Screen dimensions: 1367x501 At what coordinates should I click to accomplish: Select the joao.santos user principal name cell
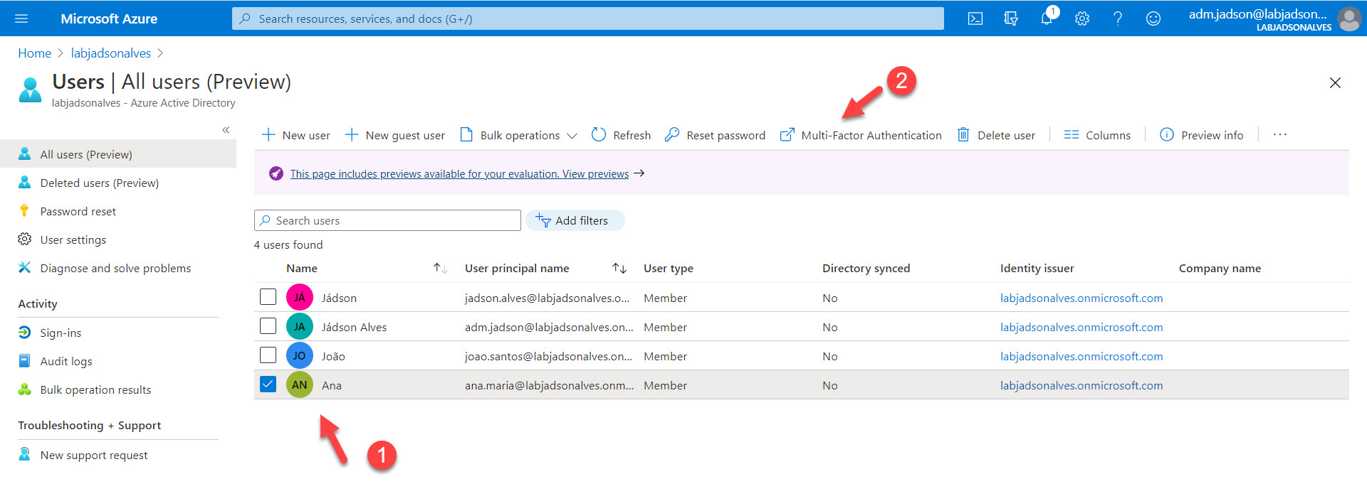pos(548,356)
